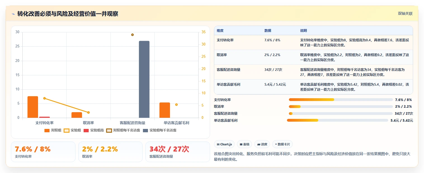Click the 34次 / 27次 data card
The image size is (424, 173).
point(178,152)
